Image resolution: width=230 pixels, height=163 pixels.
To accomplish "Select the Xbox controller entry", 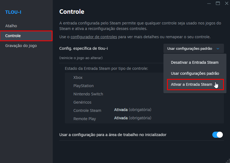I will [x=78, y=78].
